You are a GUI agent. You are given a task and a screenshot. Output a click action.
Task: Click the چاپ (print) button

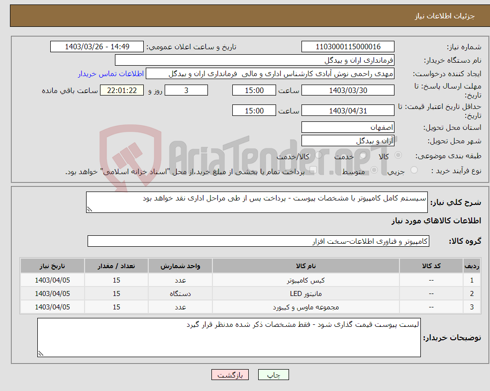point(274,375)
